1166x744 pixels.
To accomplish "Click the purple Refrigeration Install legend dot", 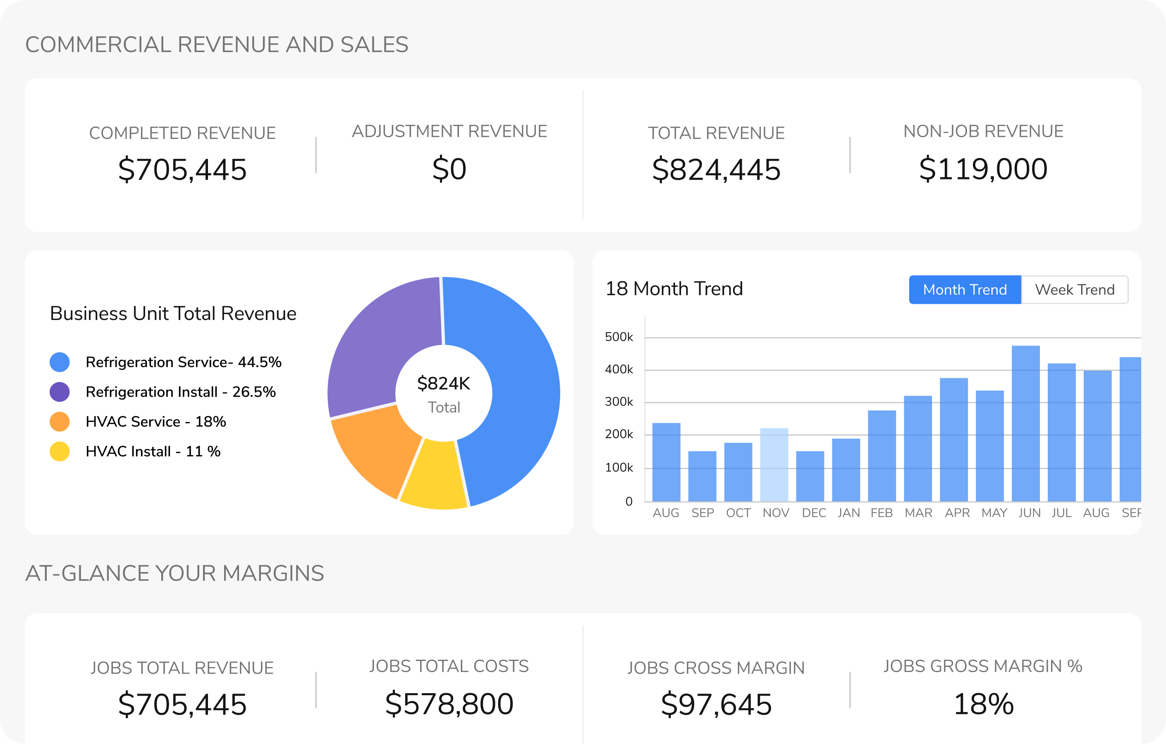I will click(60, 391).
